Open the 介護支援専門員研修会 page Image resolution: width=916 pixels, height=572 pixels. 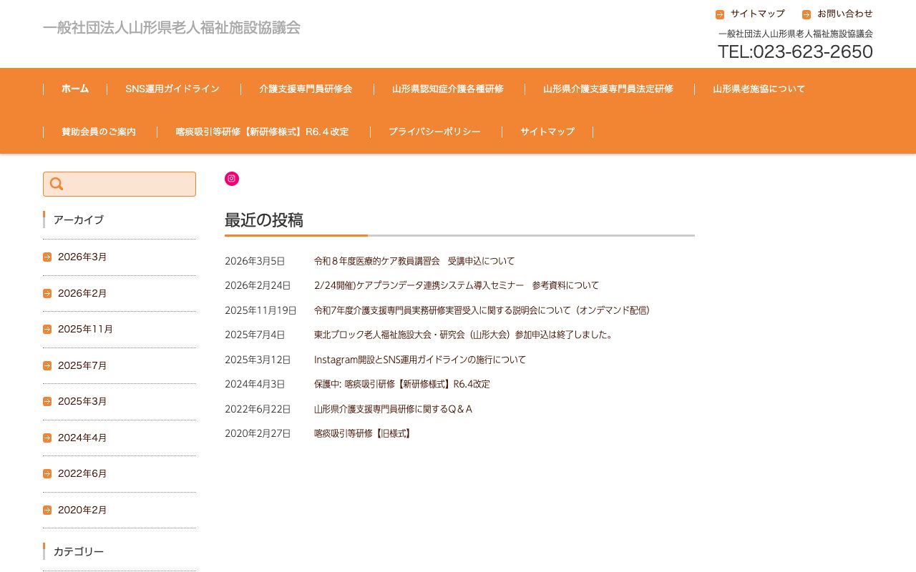(x=306, y=89)
